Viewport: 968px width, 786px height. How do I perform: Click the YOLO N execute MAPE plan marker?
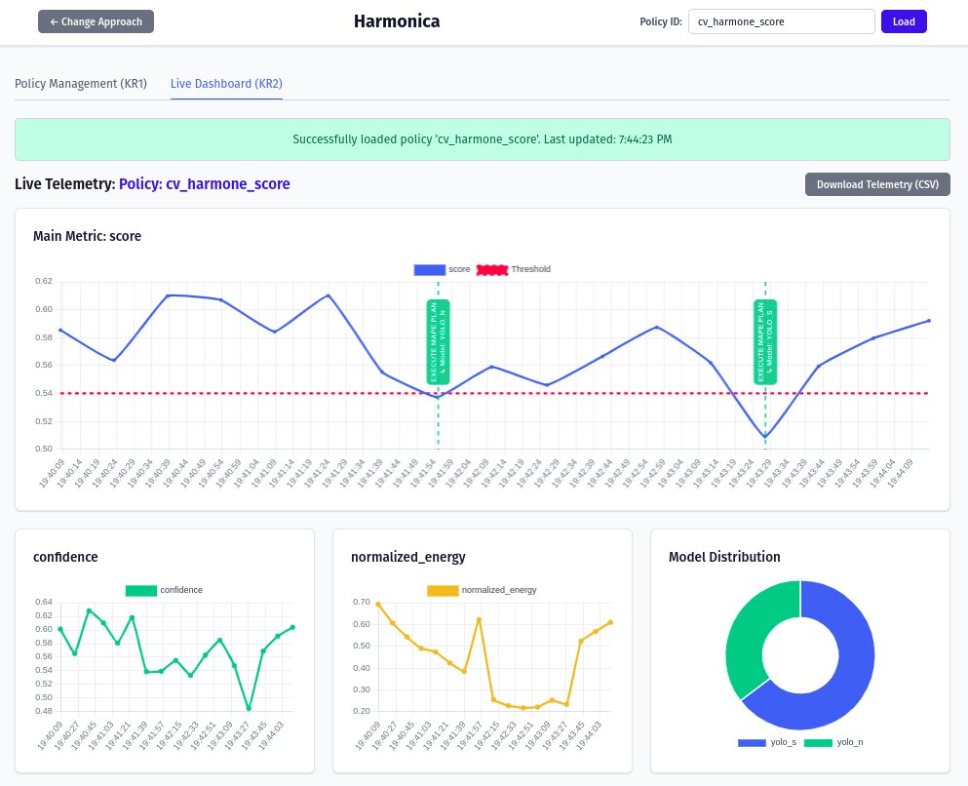click(x=438, y=341)
